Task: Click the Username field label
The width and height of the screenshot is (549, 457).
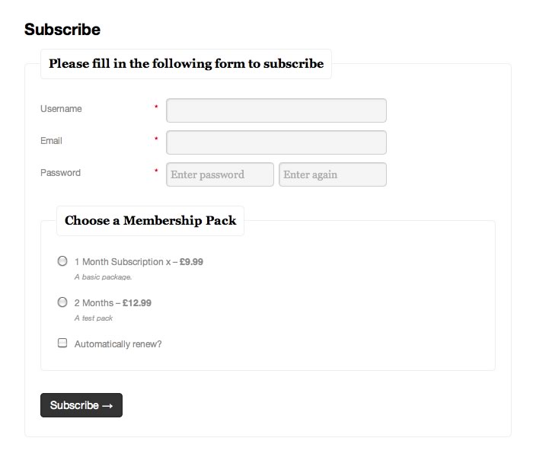Action: pyautogui.click(x=61, y=109)
